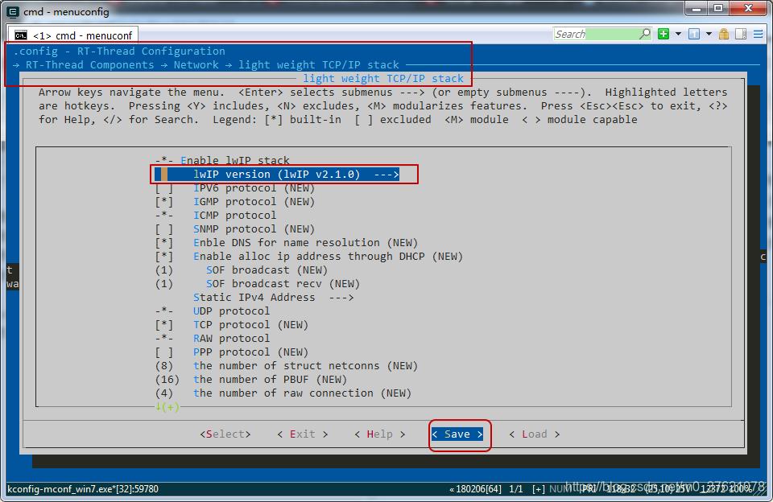Screen dimensions: 773x502
Task: Click the ConEmu window icon in the title bar
Action: 14,11
